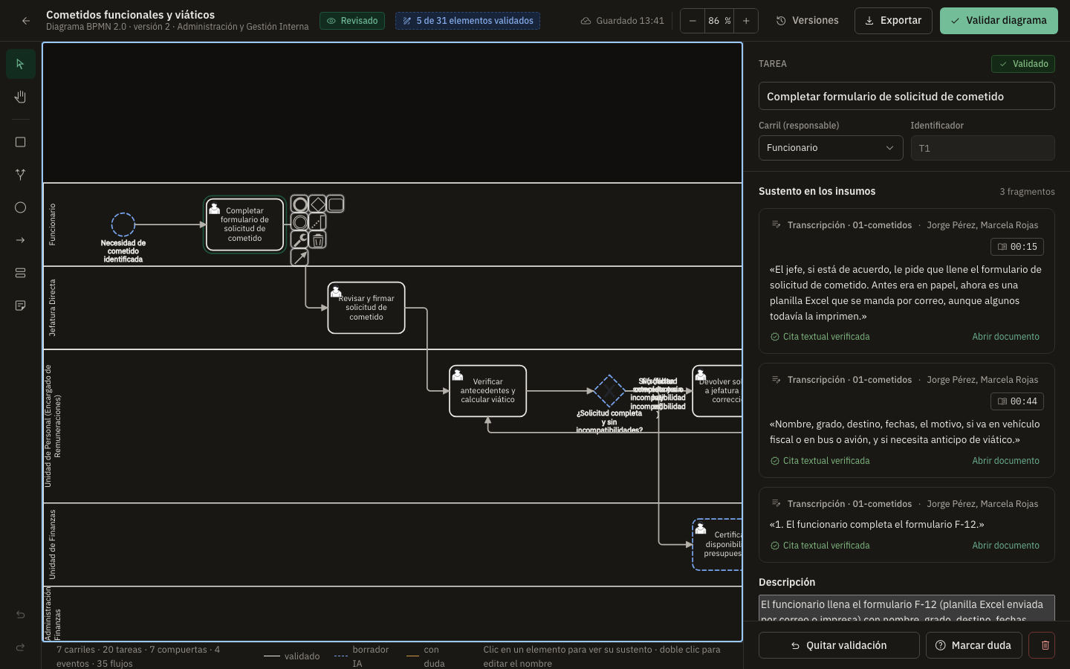Toggle the Validado badge in task panel
This screenshot has height=669, width=1070.
(1023, 64)
